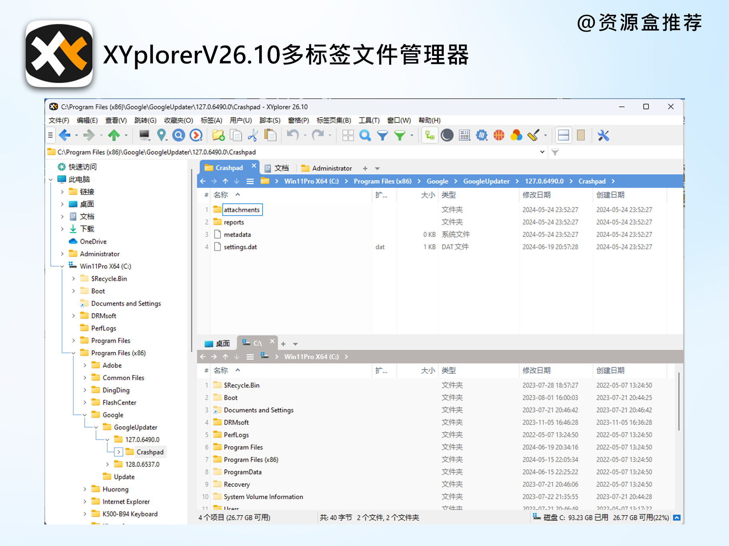This screenshot has width=729, height=546.
Task: Expand the Program Files tree node
Action: coord(74,341)
